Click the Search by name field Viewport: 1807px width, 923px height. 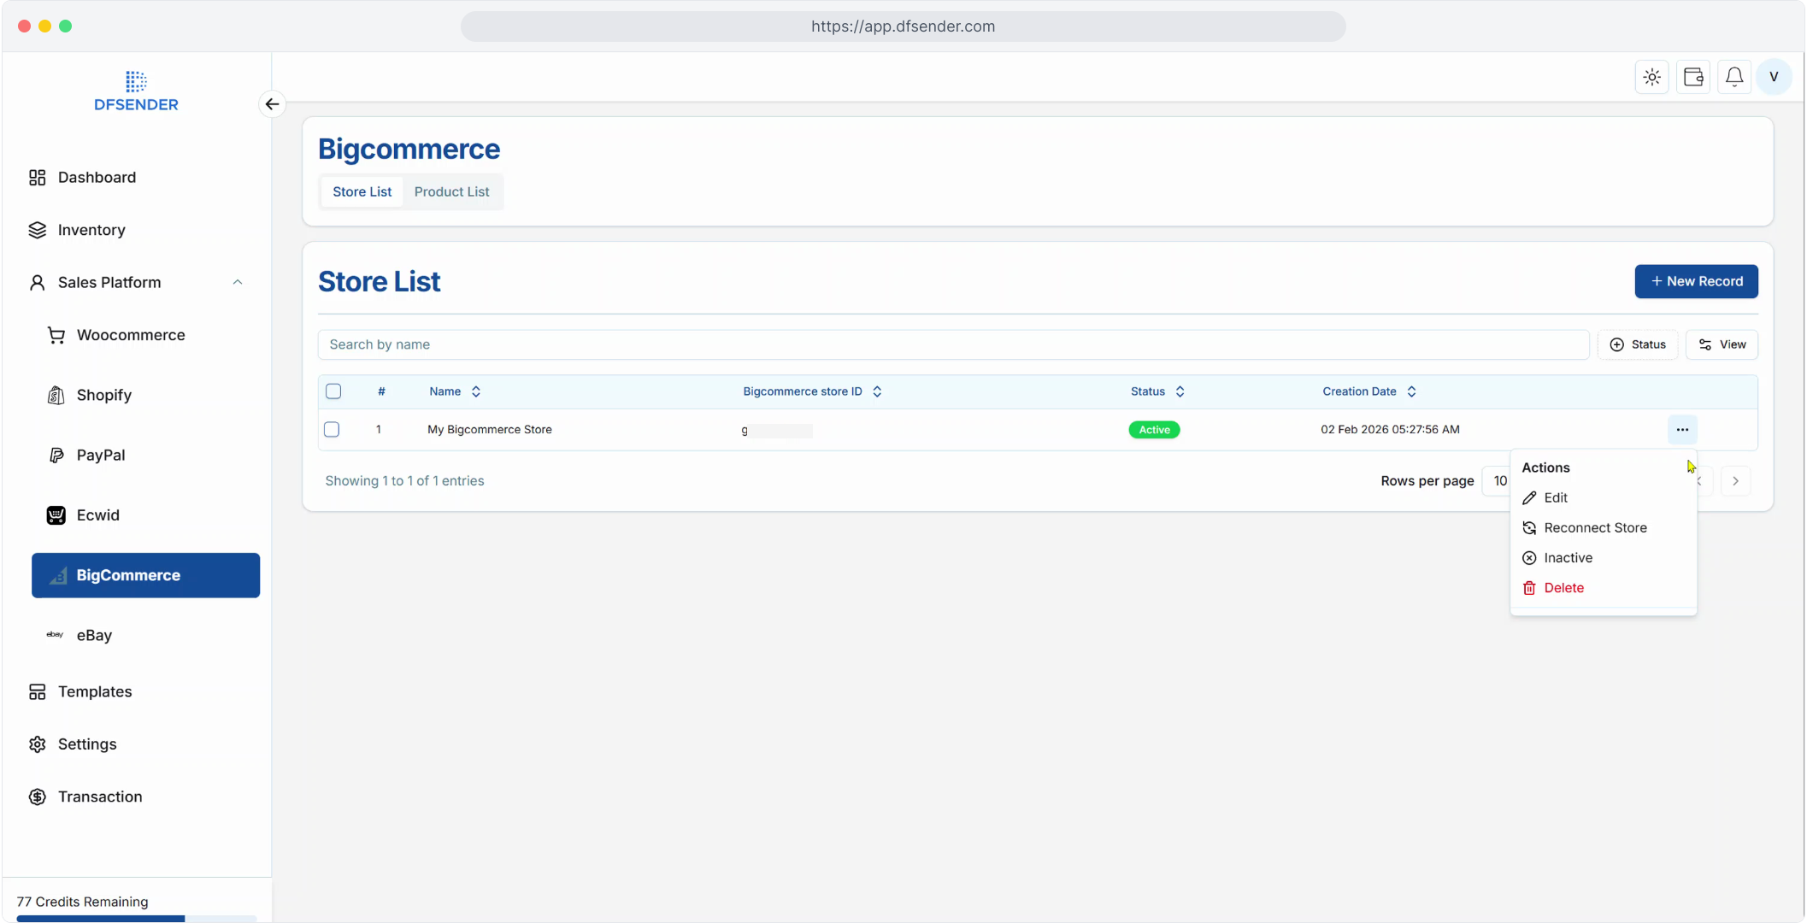point(952,344)
